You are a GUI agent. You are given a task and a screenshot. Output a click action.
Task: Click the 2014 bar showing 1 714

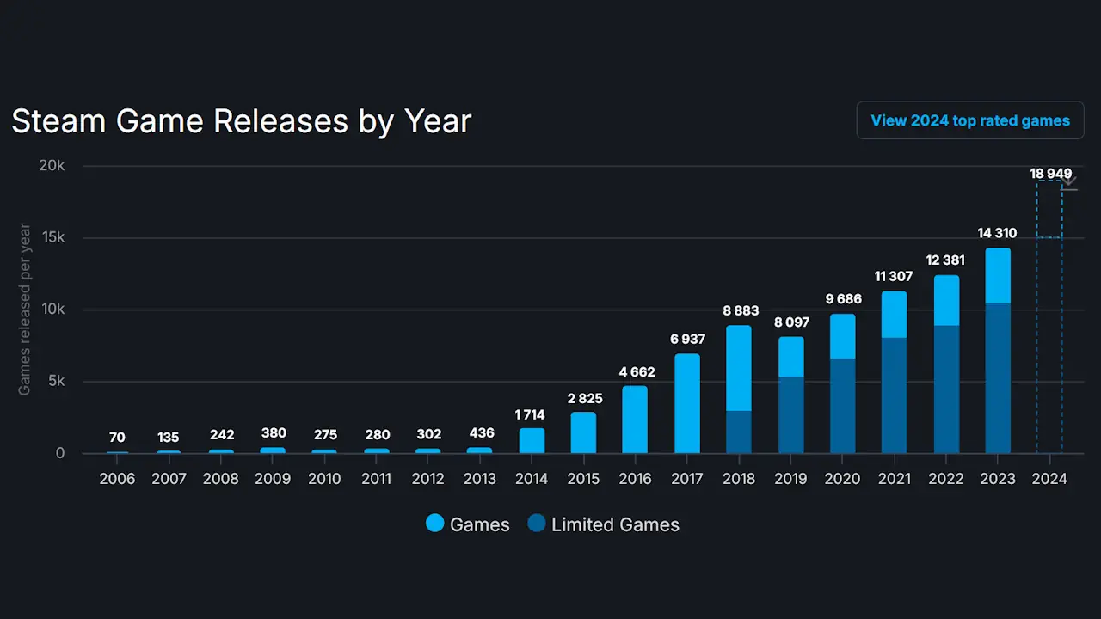[532, 441]
